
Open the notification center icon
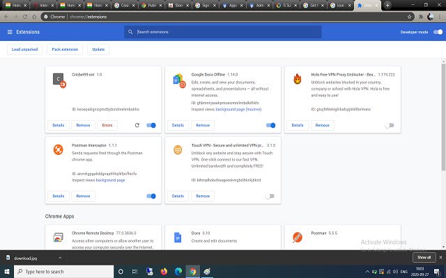click(x=438, y=272)
